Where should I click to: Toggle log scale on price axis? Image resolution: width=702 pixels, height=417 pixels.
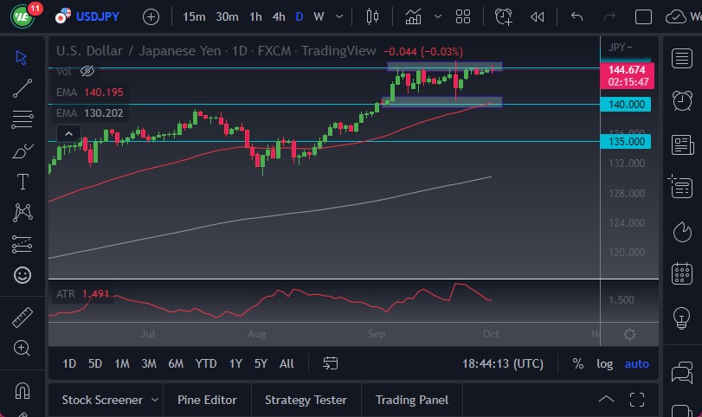(604, 363)
